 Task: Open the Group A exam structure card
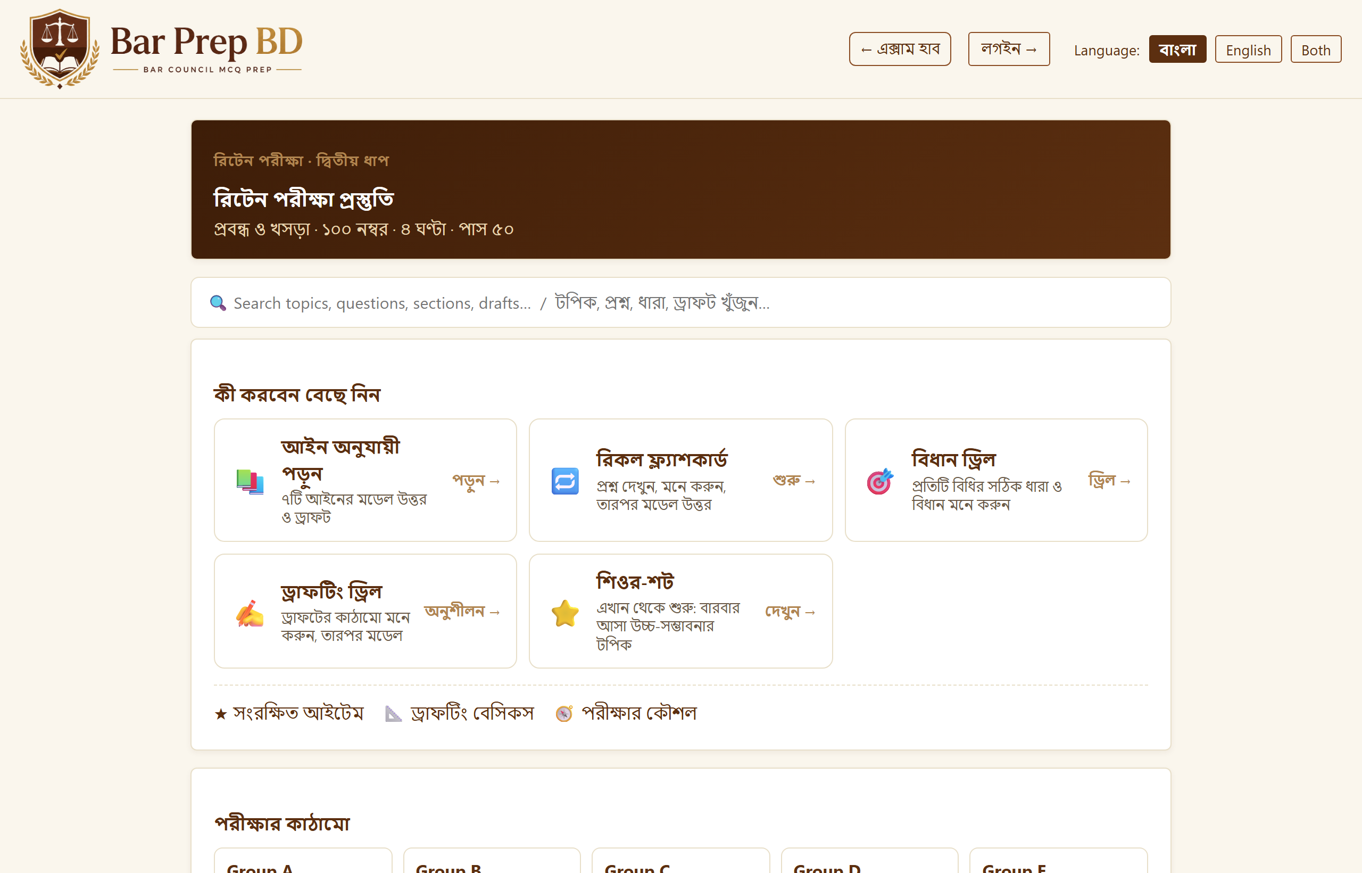click(x=303, y=861)
